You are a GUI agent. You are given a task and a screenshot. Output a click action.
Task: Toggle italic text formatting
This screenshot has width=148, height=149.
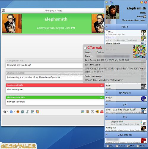pos(27,112)
